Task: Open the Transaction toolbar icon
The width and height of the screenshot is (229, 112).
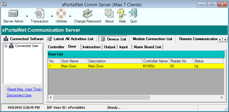Action: point(39,13)
